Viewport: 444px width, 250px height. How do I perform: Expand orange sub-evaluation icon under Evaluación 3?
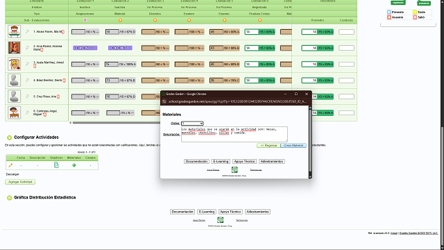coord(155,20)
